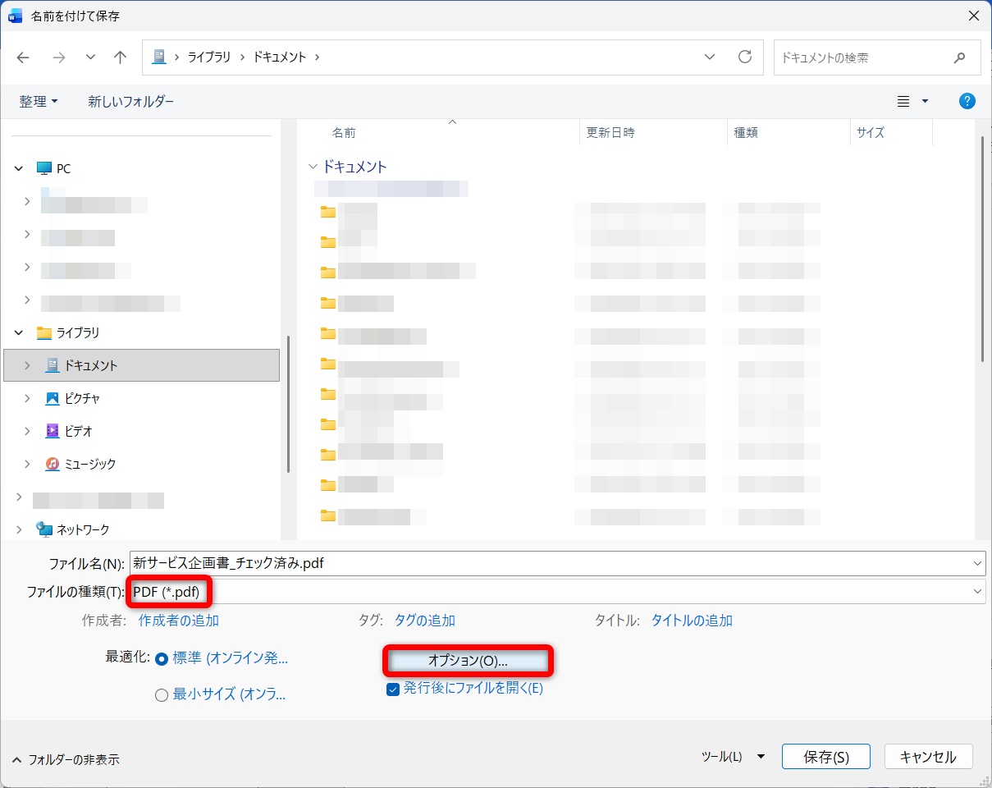Open the 整理 menu
This screenshot has width=992, height=788.
(39, 101)
